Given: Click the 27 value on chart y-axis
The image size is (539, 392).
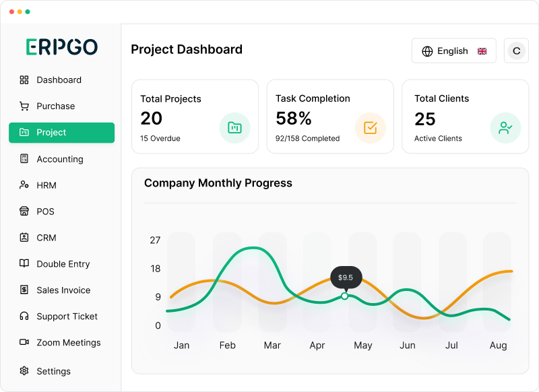Looking at the screenshot, I should [155, 240].
